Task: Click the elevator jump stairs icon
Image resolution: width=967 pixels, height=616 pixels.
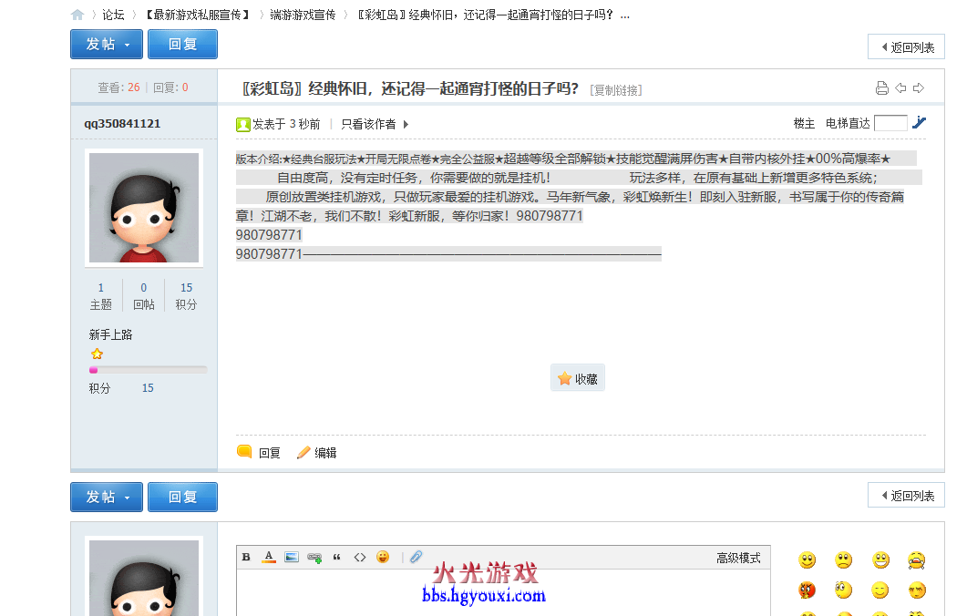Action: [919, 122]
